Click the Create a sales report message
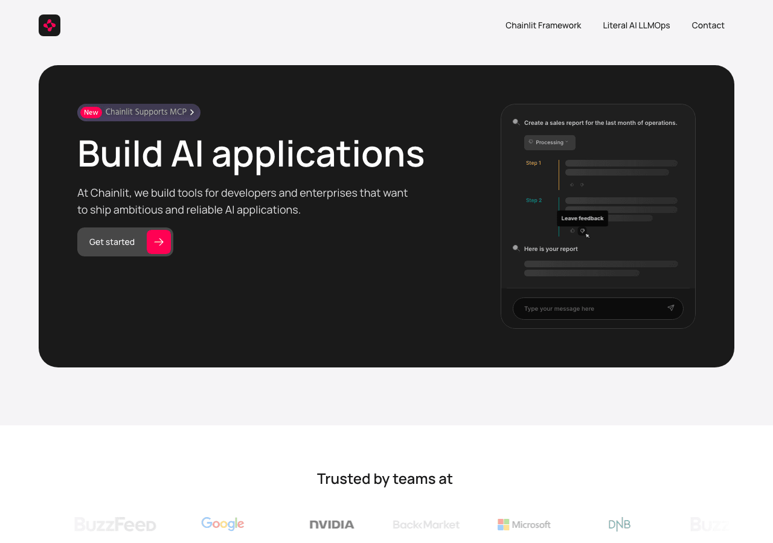 click(x=600, y=122)
